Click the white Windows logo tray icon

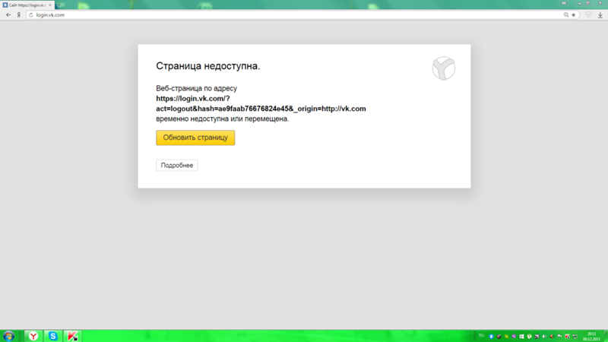pyautogui.click(x=521, y=337)
